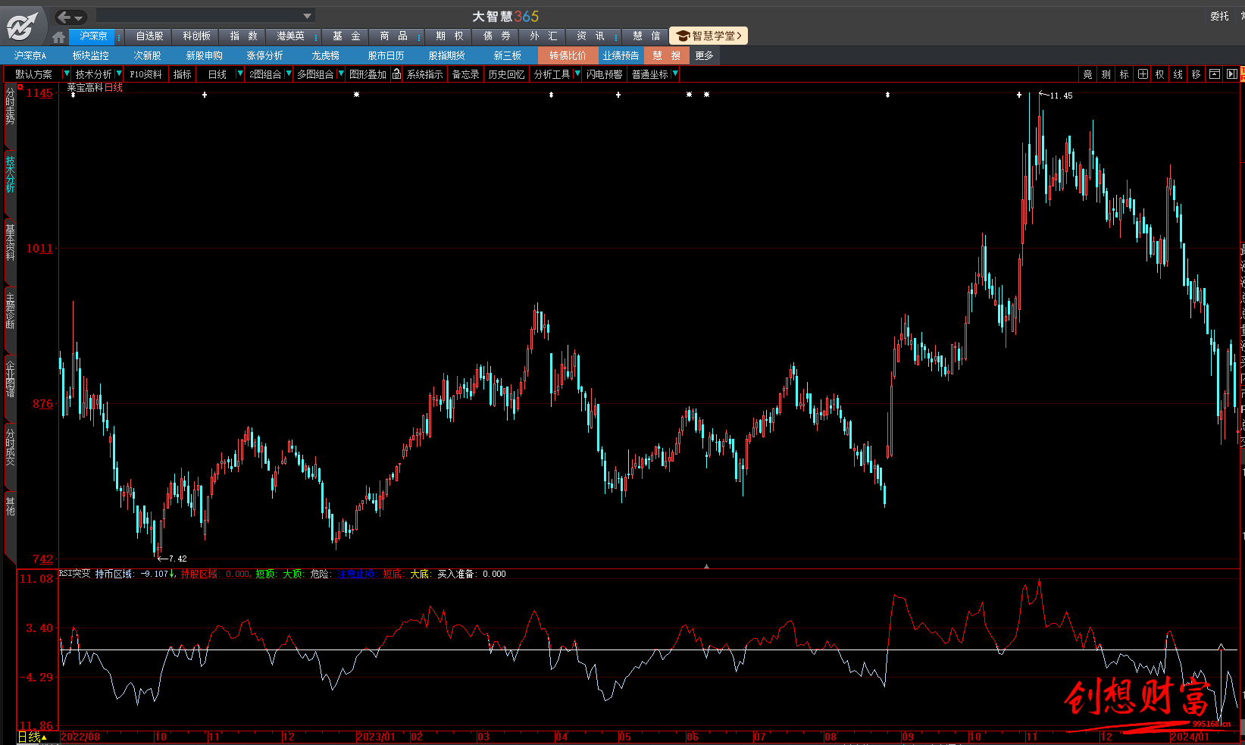Viewport: 1245px width, 745px height.
Task: Click the side panel expand icon
Action: (1231, 74)
